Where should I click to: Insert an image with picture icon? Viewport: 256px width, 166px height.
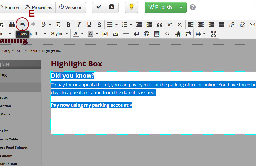point(105,34)
